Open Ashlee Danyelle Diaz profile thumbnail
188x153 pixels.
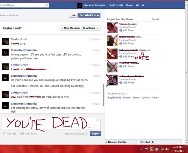pos(112,80)
